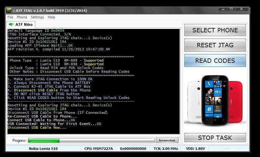
Task: Switch to the ATF Nitro tab
Action: [21, 25]
